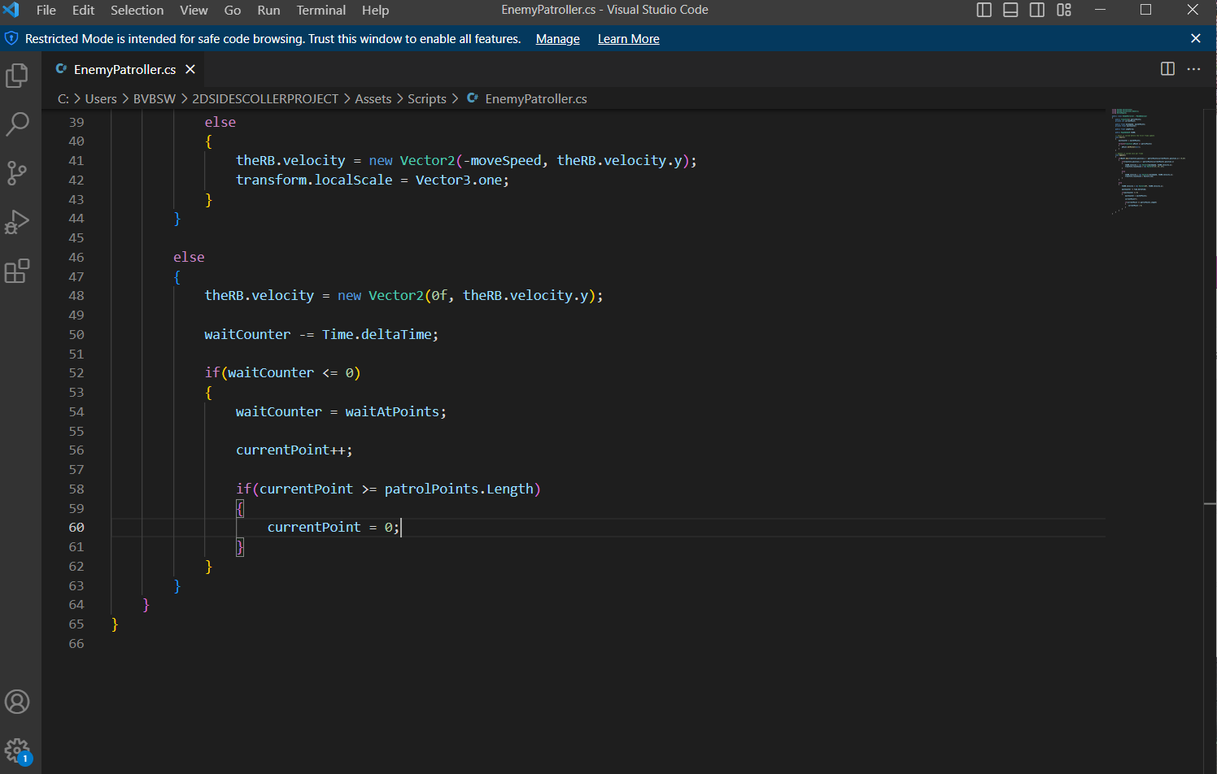Open the Explorer view in activity bar
Image resolution: width=1217 pixels, height=774 pixels.
(17, 76)
